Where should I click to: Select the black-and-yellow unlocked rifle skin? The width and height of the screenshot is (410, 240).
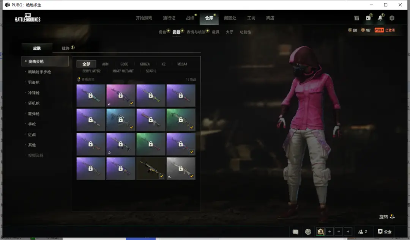click(151, 168)
